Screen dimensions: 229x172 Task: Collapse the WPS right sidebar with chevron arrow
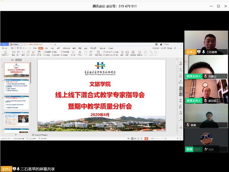click(x=181, y=92)
